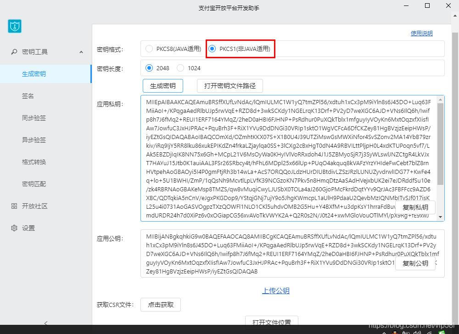Click the 开放社区 grid icon
459x334 pixels.
[x=14, y=206]
